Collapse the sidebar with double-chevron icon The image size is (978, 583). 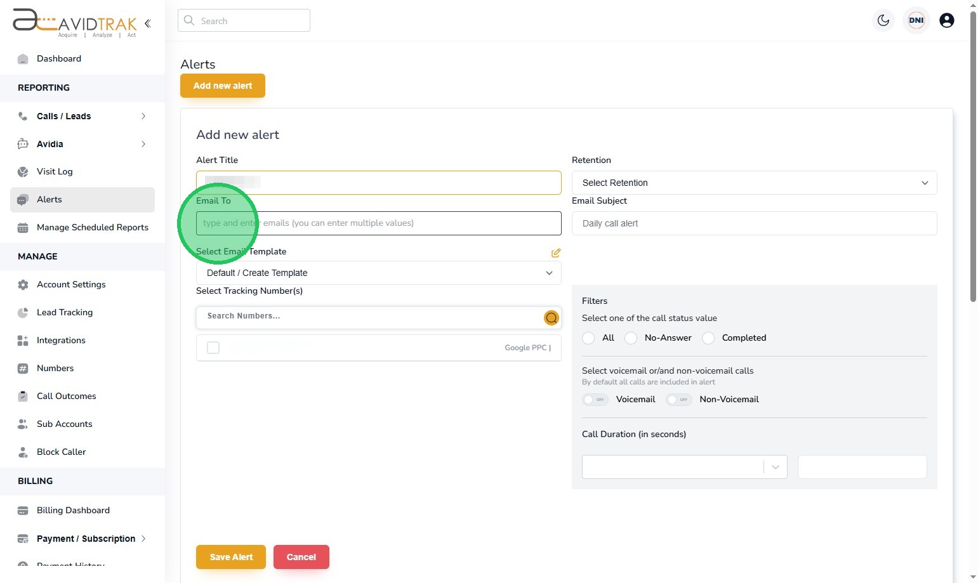[x=148, y=23]
